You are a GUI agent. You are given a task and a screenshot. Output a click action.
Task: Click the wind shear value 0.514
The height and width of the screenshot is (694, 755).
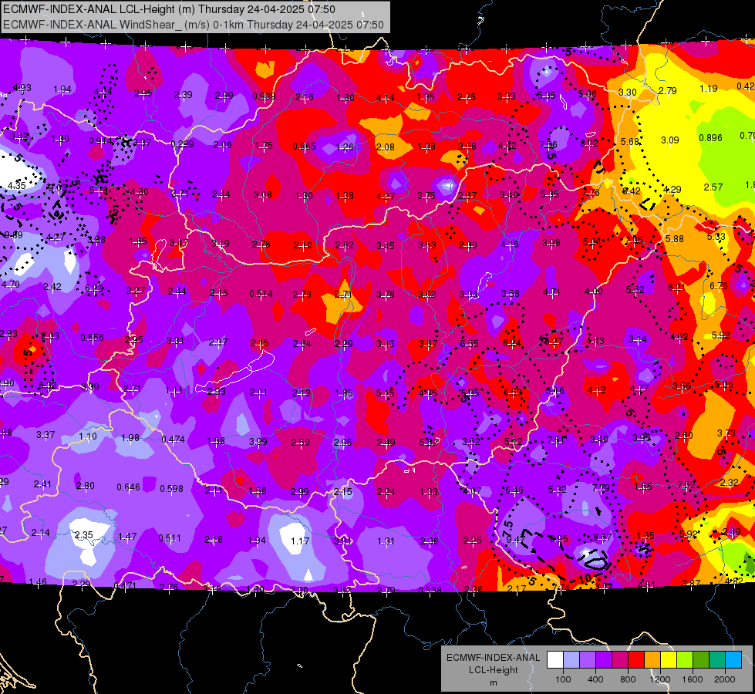click(x=261, y=293)
